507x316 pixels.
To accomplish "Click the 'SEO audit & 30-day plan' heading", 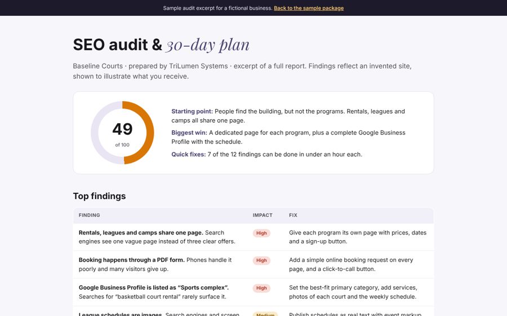I will click(161, 44).
